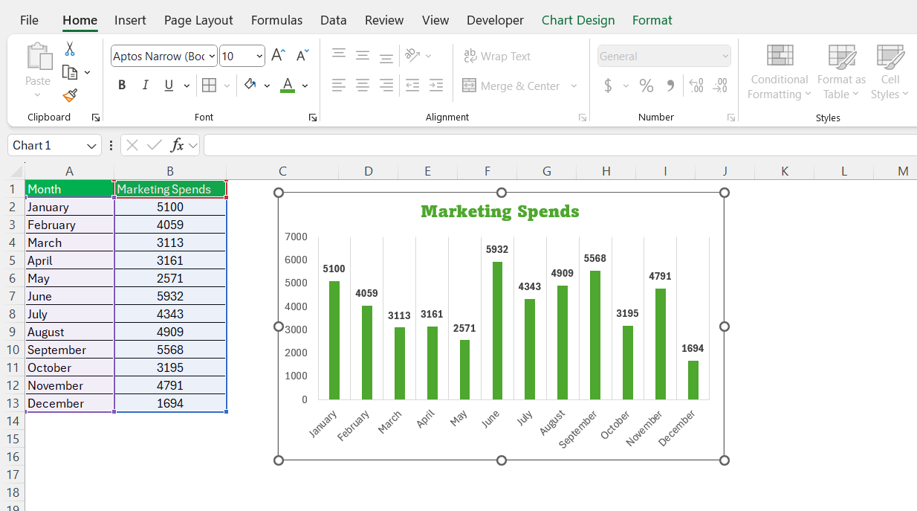Click the Paste clipboard icon

coord(39,57)
